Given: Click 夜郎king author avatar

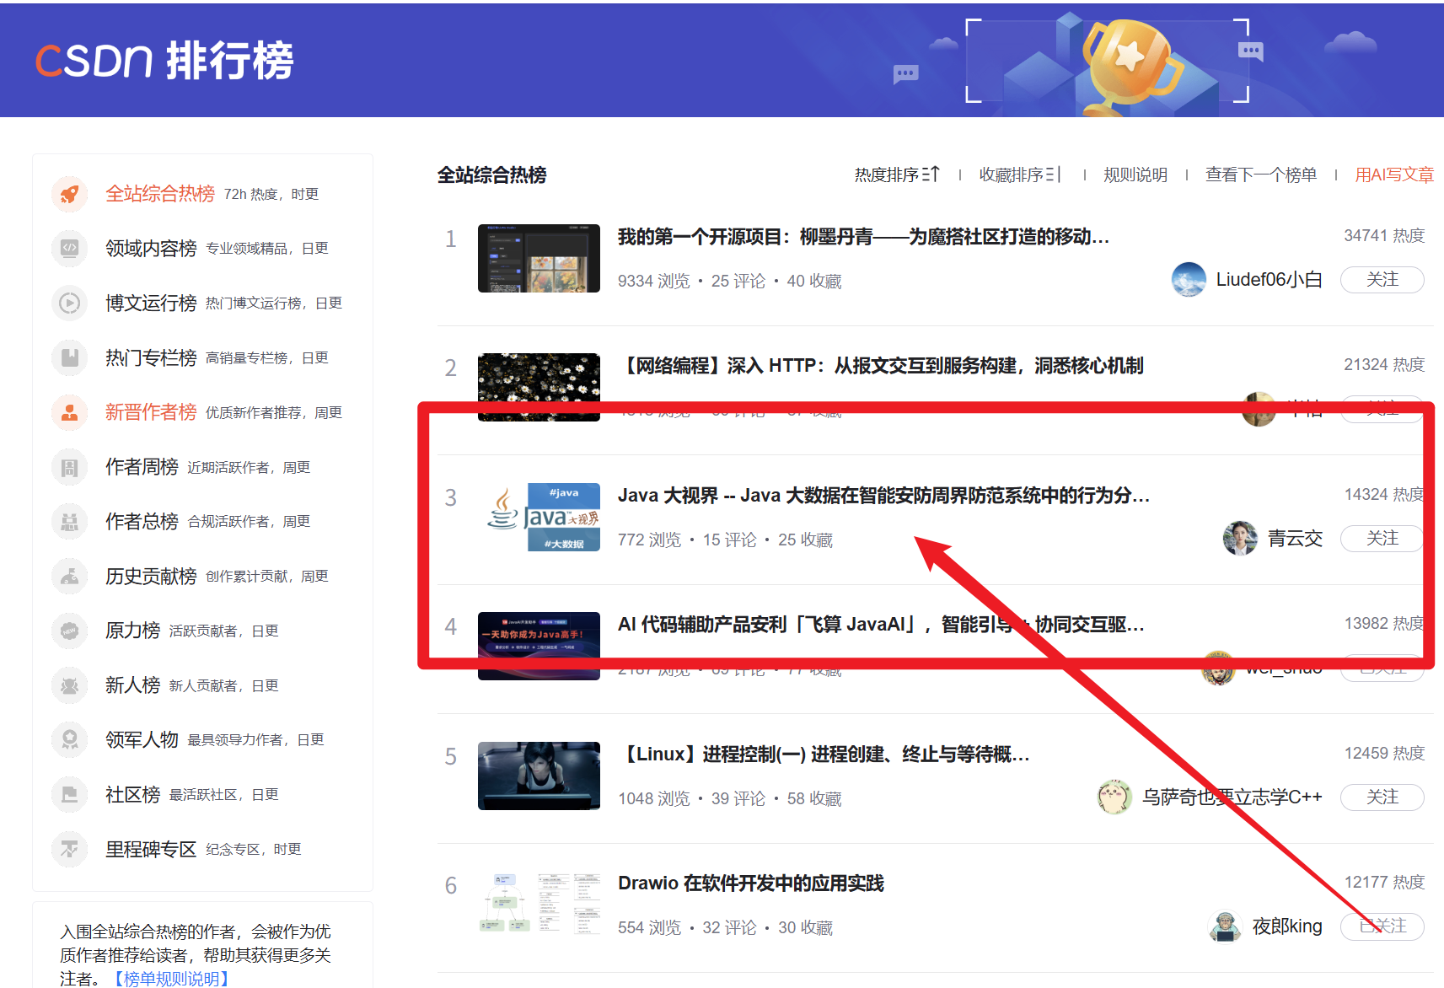Looking at the screenshot, I should click(1225, 926).
